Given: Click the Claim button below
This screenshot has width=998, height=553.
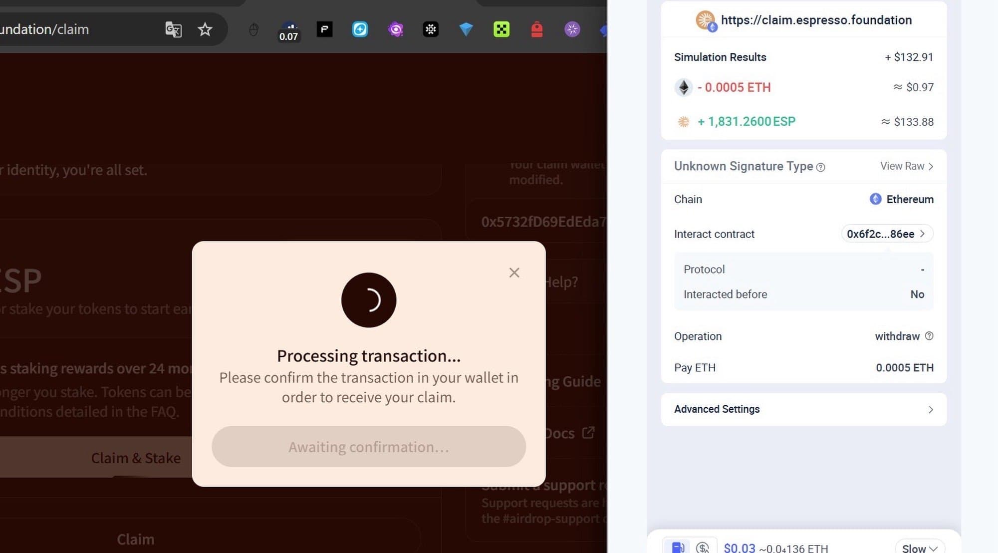Looking at the screenshot, I should [x=136, y=539].
